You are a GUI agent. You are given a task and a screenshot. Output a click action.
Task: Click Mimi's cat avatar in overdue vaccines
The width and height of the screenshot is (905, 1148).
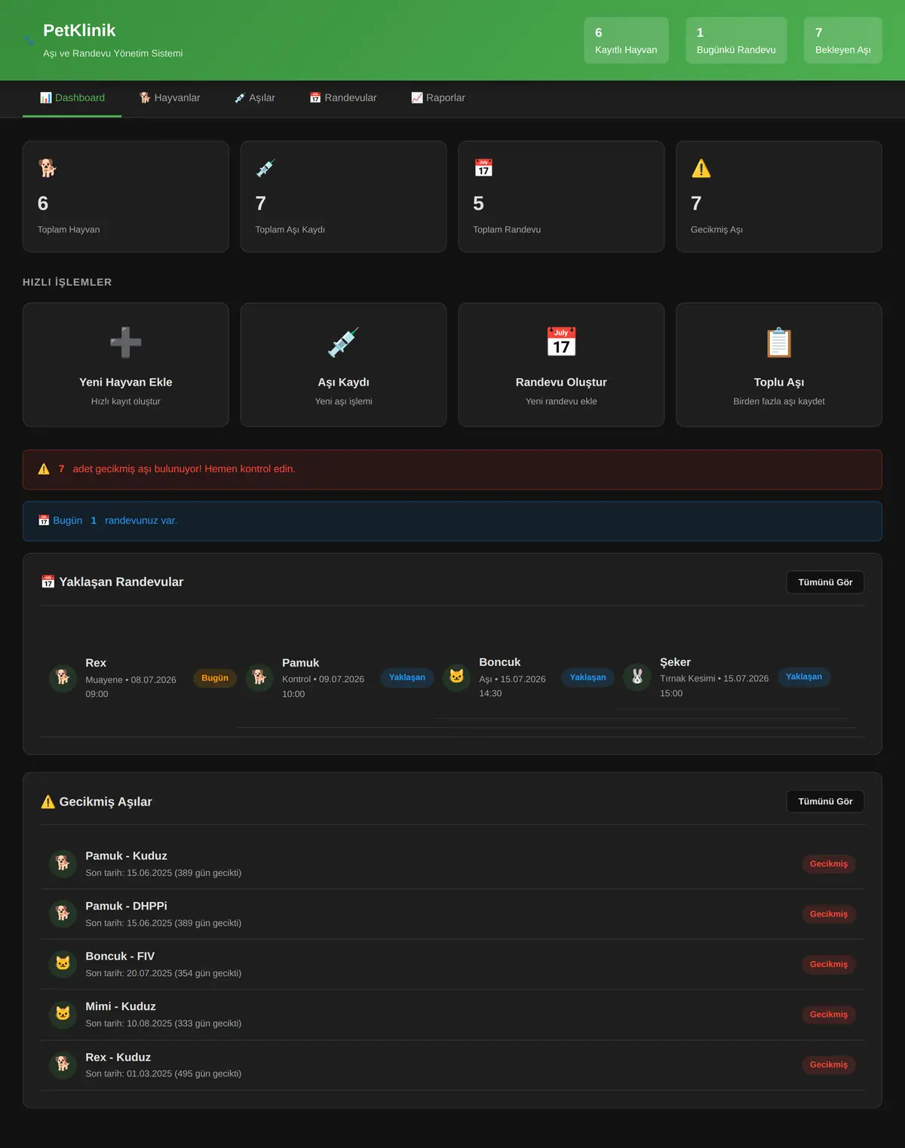point(63,1014)
